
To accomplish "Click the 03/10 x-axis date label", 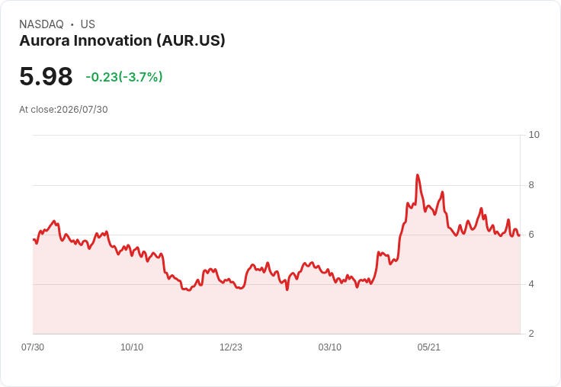I will pyautogui.click(x=330, y=347).
